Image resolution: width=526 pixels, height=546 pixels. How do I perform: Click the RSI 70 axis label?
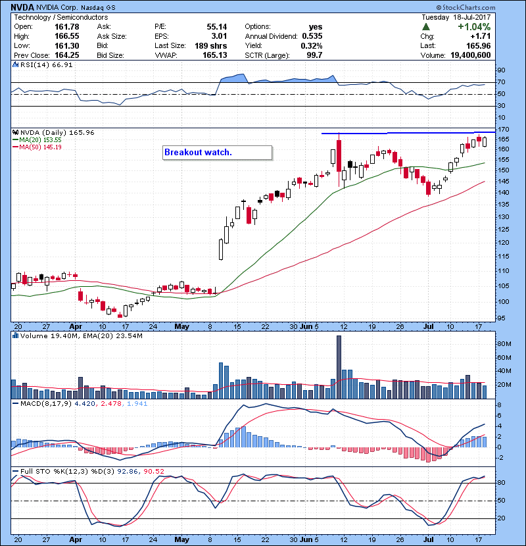coord(501,82)
